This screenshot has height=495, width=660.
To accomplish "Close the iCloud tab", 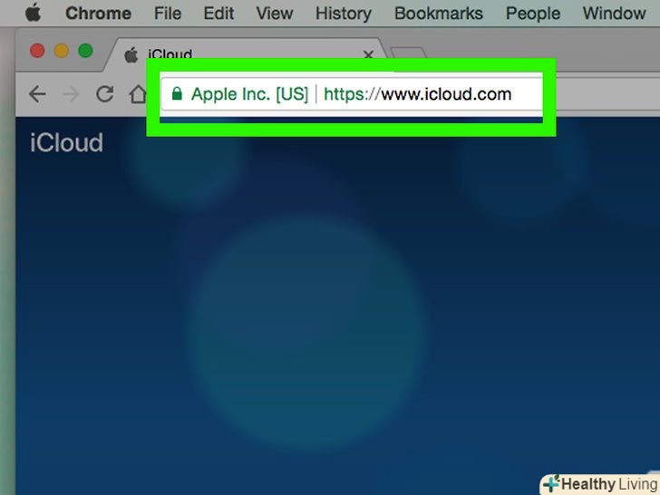I will [368, 54].
